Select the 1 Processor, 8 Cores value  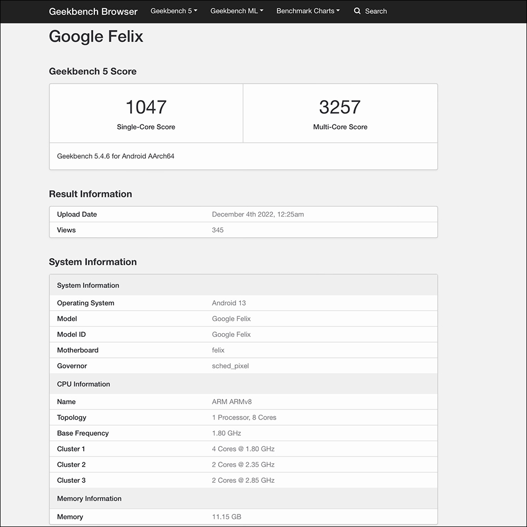pos(244,417)
